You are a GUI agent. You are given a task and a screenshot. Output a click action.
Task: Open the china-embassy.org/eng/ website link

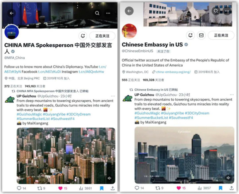pos(173,72)
